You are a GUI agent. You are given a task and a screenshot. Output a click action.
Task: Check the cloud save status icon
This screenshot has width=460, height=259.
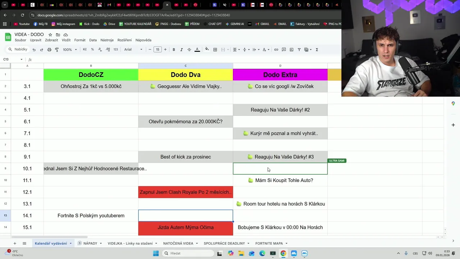66,35
